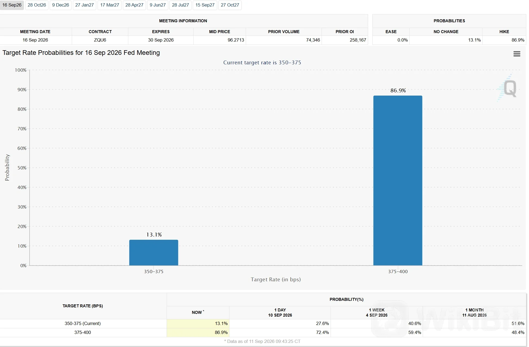Click the 350-375 bar in chart
The image size is (529, 347).
point(154,253)
